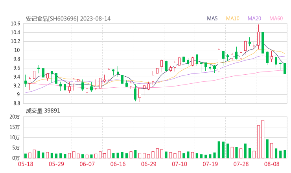The height and width of the screenshot is (173, 291).
Task: Click the 10 price level label
Action: 17,50
